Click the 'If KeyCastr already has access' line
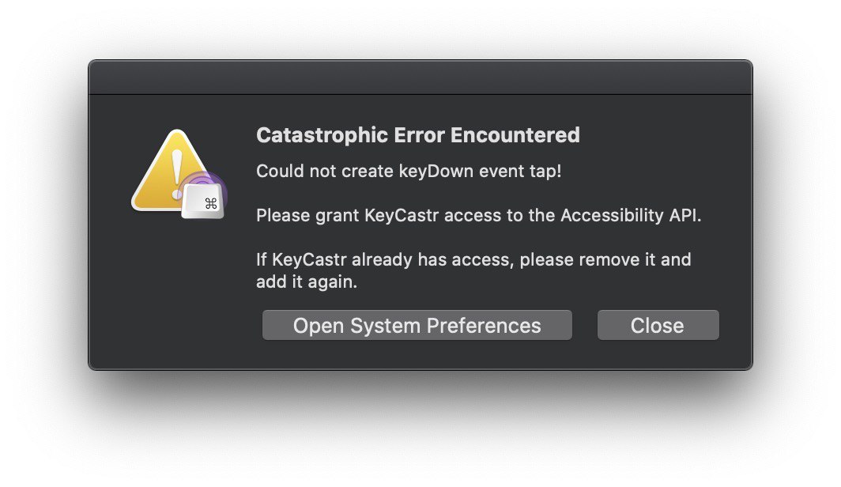The height and width of the screenshot is (487, 841). (473, 259)
